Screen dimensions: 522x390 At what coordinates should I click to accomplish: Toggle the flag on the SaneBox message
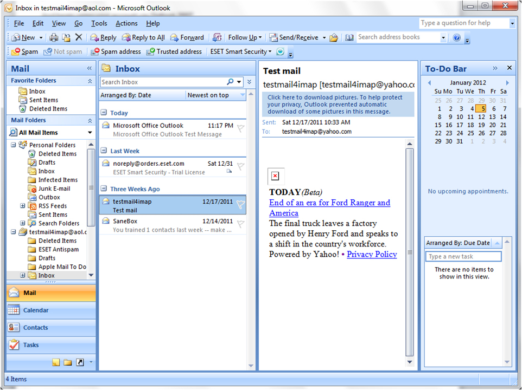[240, 224]
